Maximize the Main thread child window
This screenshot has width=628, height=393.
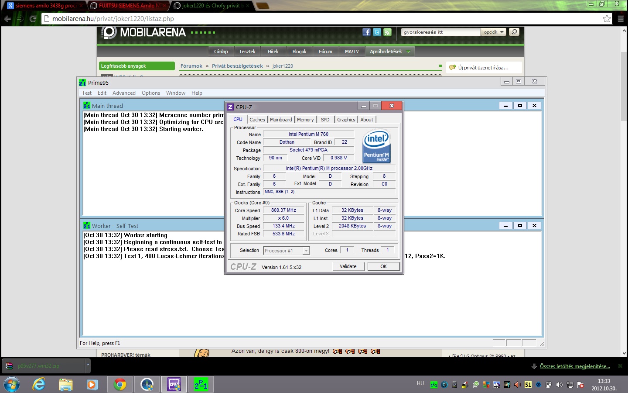pyautogui.click(x=520, y=106)
